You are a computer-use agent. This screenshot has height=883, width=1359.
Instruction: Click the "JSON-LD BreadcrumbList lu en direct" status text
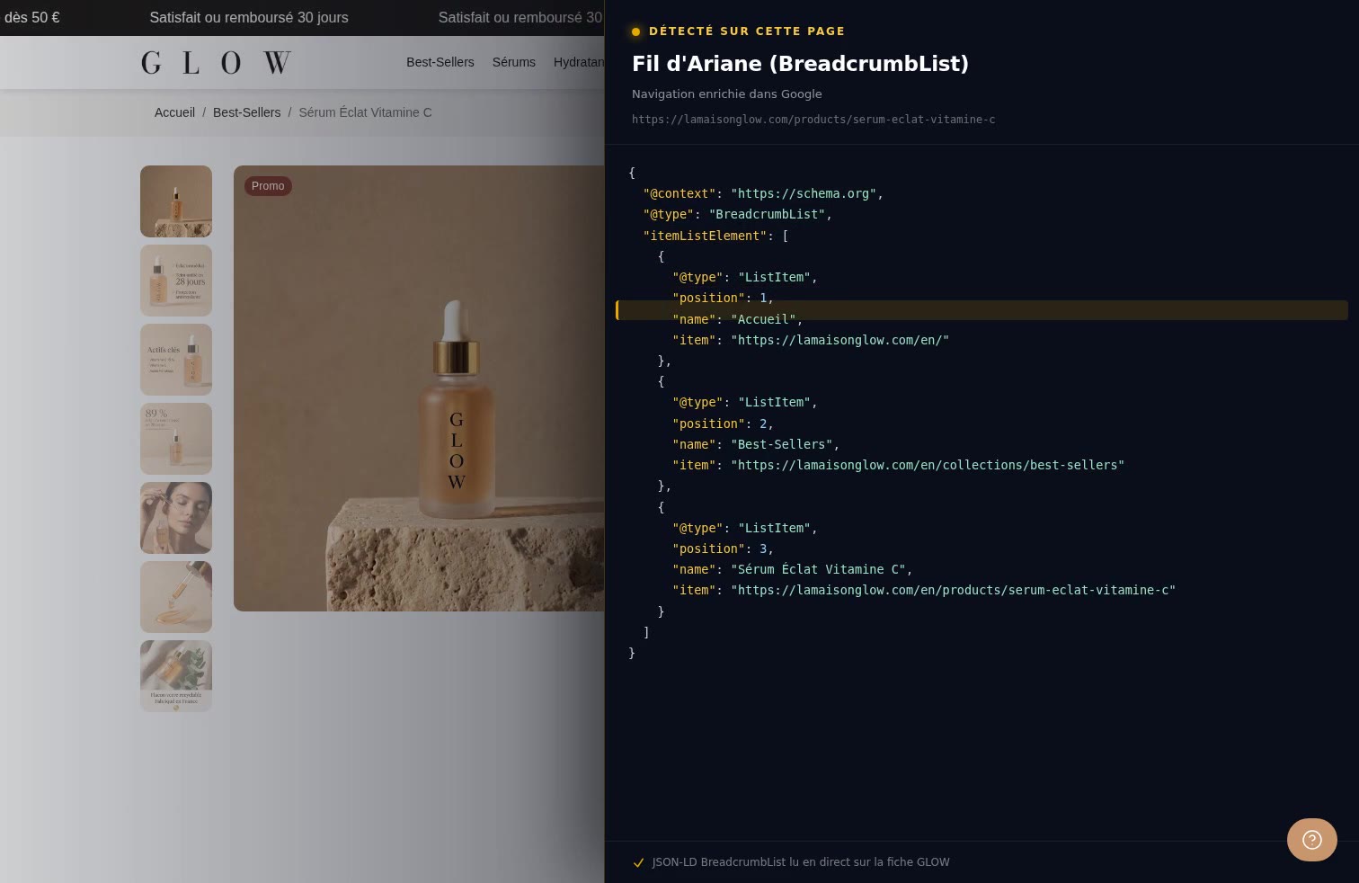(x=801, y=862)
